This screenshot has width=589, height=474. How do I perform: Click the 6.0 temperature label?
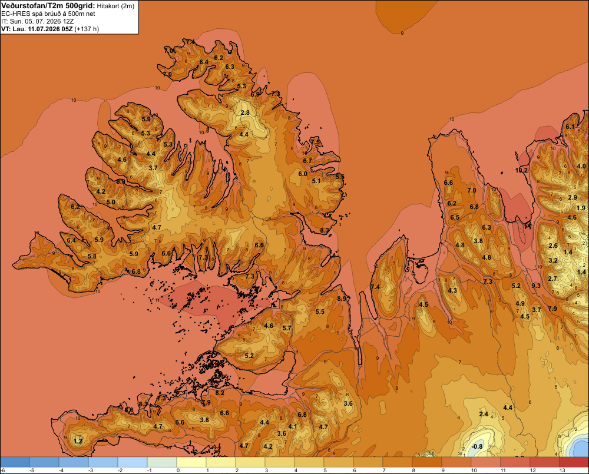click(x=303, y=174)
